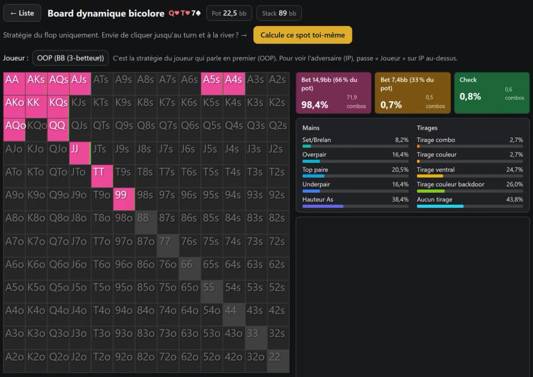Click the Overpair progress bar row
533x377 pixels.
click(x=355, y=157)
